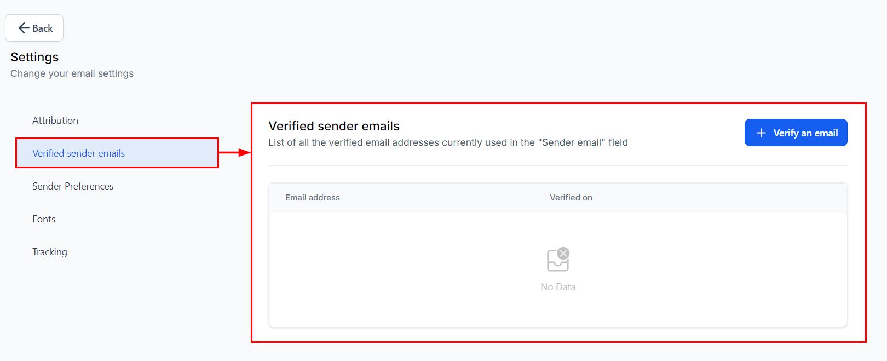Viewport: 887px width, 361px height.
Task: Click the "Back" button text
Action: [43, 28]
